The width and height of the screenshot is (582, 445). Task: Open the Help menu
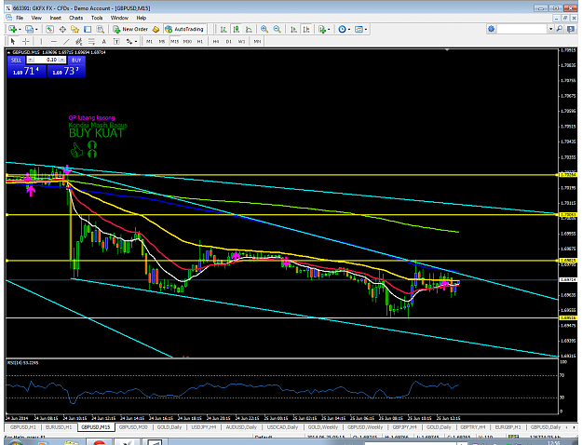pyautogui.click(x=141, y=18)
